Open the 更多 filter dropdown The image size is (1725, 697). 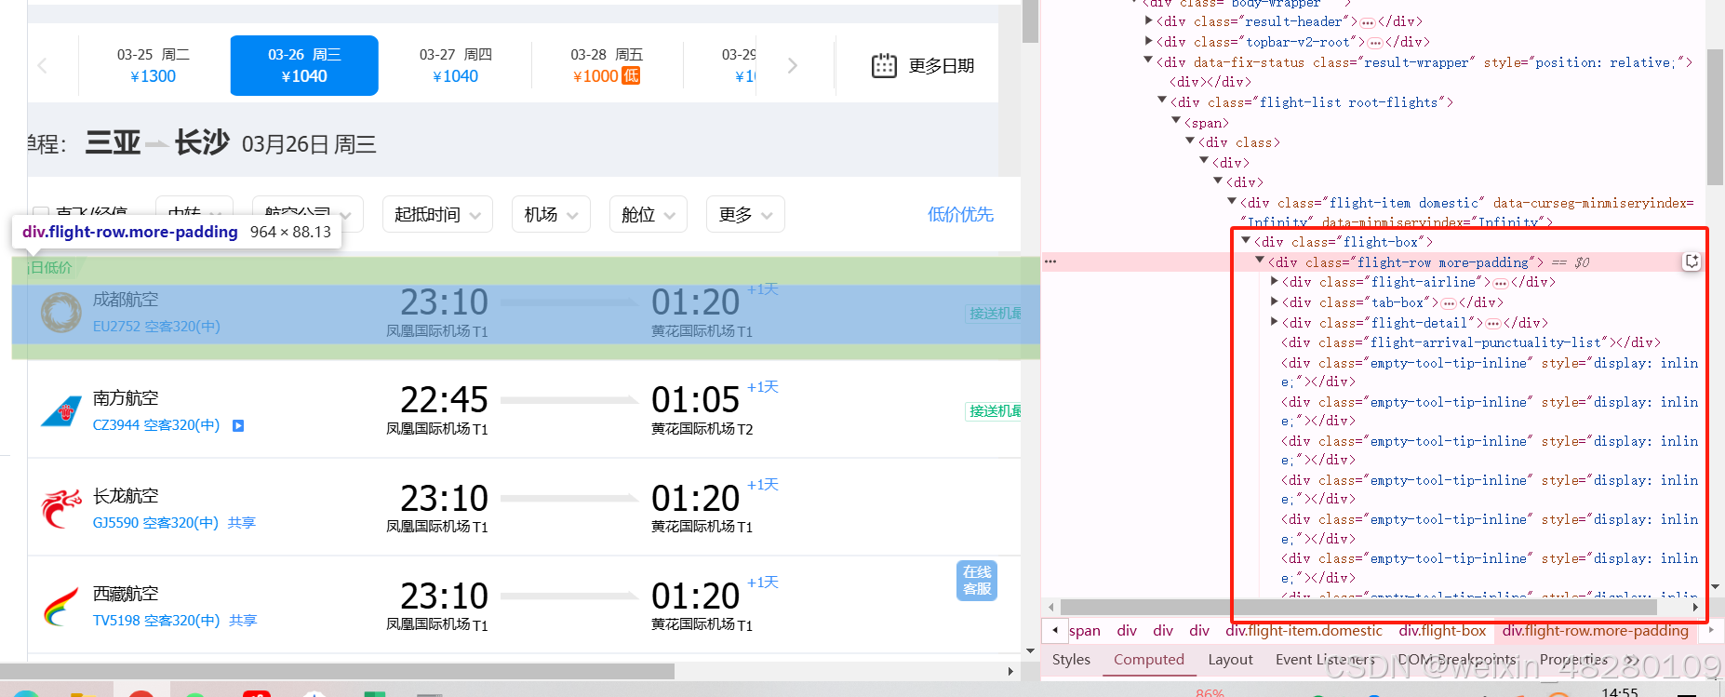click(745, 214)
